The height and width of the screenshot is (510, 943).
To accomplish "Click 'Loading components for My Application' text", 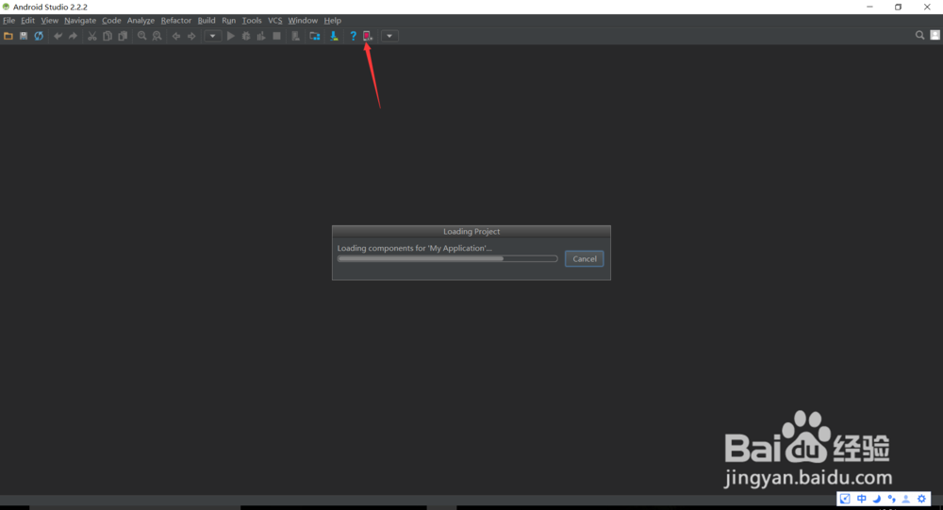I will coord(414,248).
